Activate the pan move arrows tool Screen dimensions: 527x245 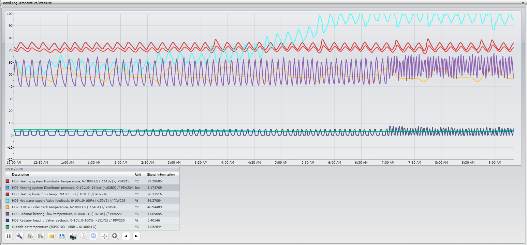[104, 236]
